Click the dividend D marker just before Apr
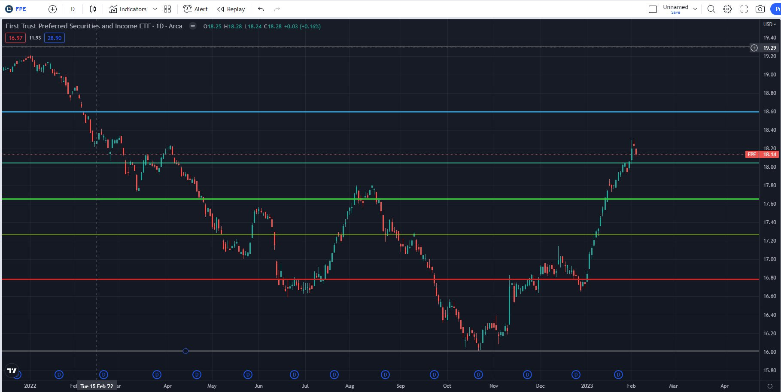The image size is (781, 392). pos(157,375)
